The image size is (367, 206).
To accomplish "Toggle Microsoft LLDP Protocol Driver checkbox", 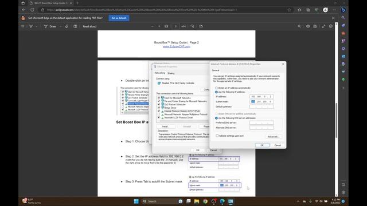I will 159,117.
